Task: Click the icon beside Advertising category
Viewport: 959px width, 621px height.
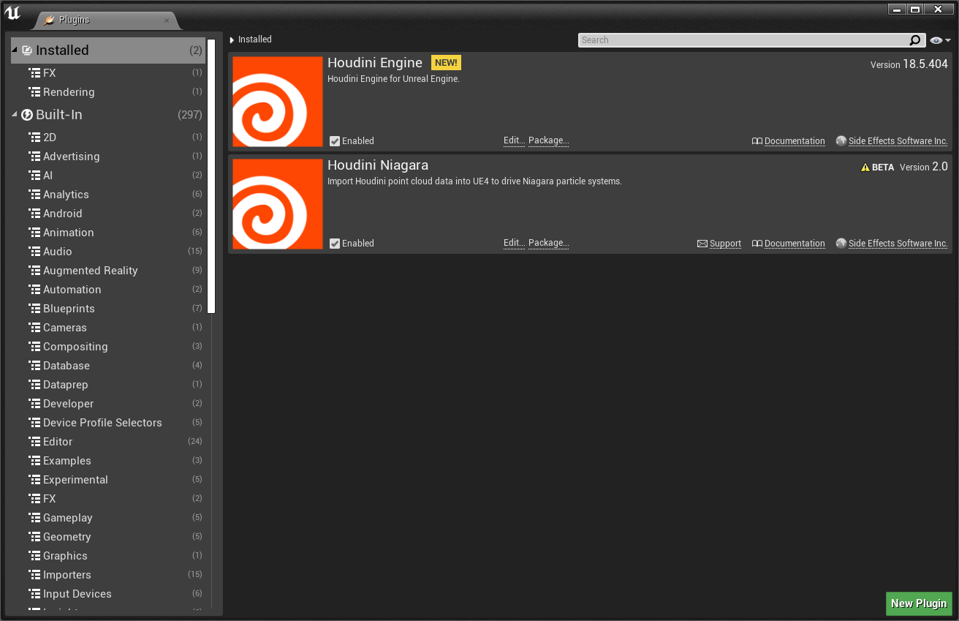Action: (34, 157)
